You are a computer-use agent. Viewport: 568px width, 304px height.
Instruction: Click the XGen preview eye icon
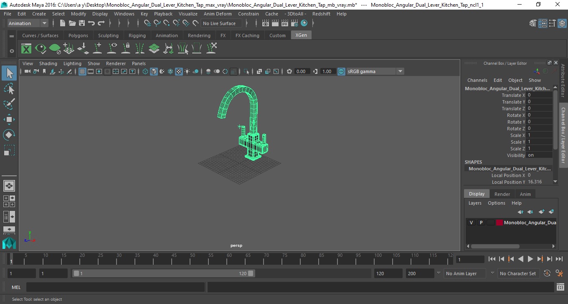[x=41, y=49]
